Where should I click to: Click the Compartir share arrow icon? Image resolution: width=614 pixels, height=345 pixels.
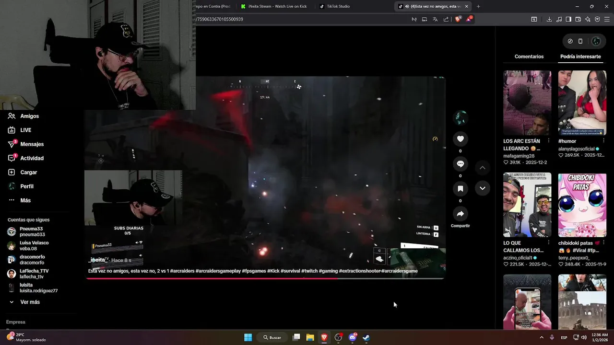[x=460, y=214]
